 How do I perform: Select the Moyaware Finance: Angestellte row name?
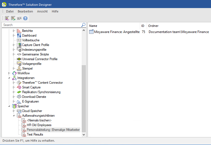(117, 32)
